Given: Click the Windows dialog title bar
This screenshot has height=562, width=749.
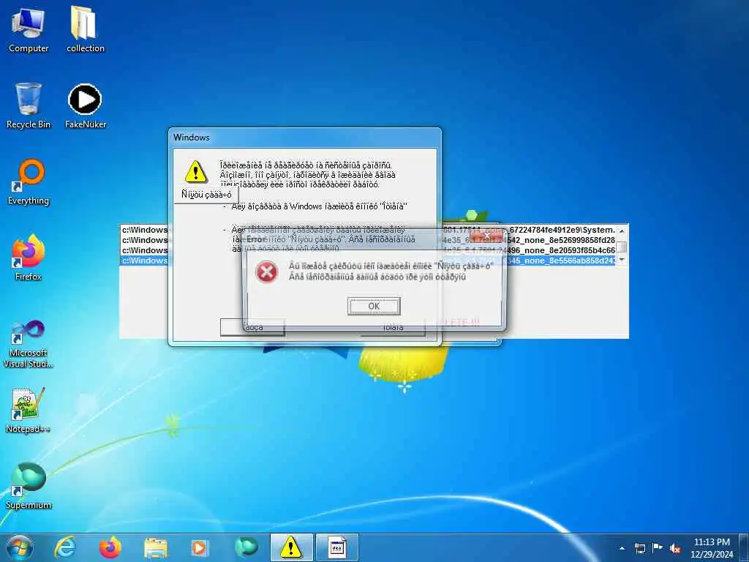Looking at the screenshot, I should [305, 137].
